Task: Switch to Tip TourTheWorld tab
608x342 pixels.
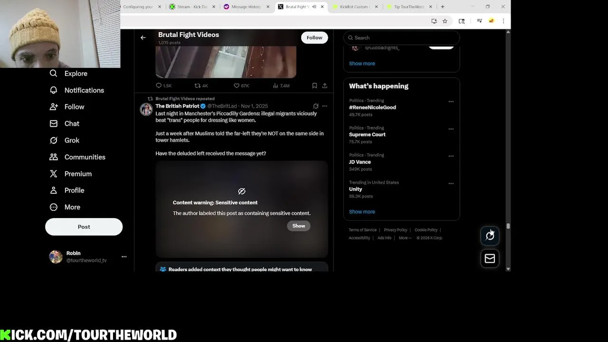Action: pos(408,7)
